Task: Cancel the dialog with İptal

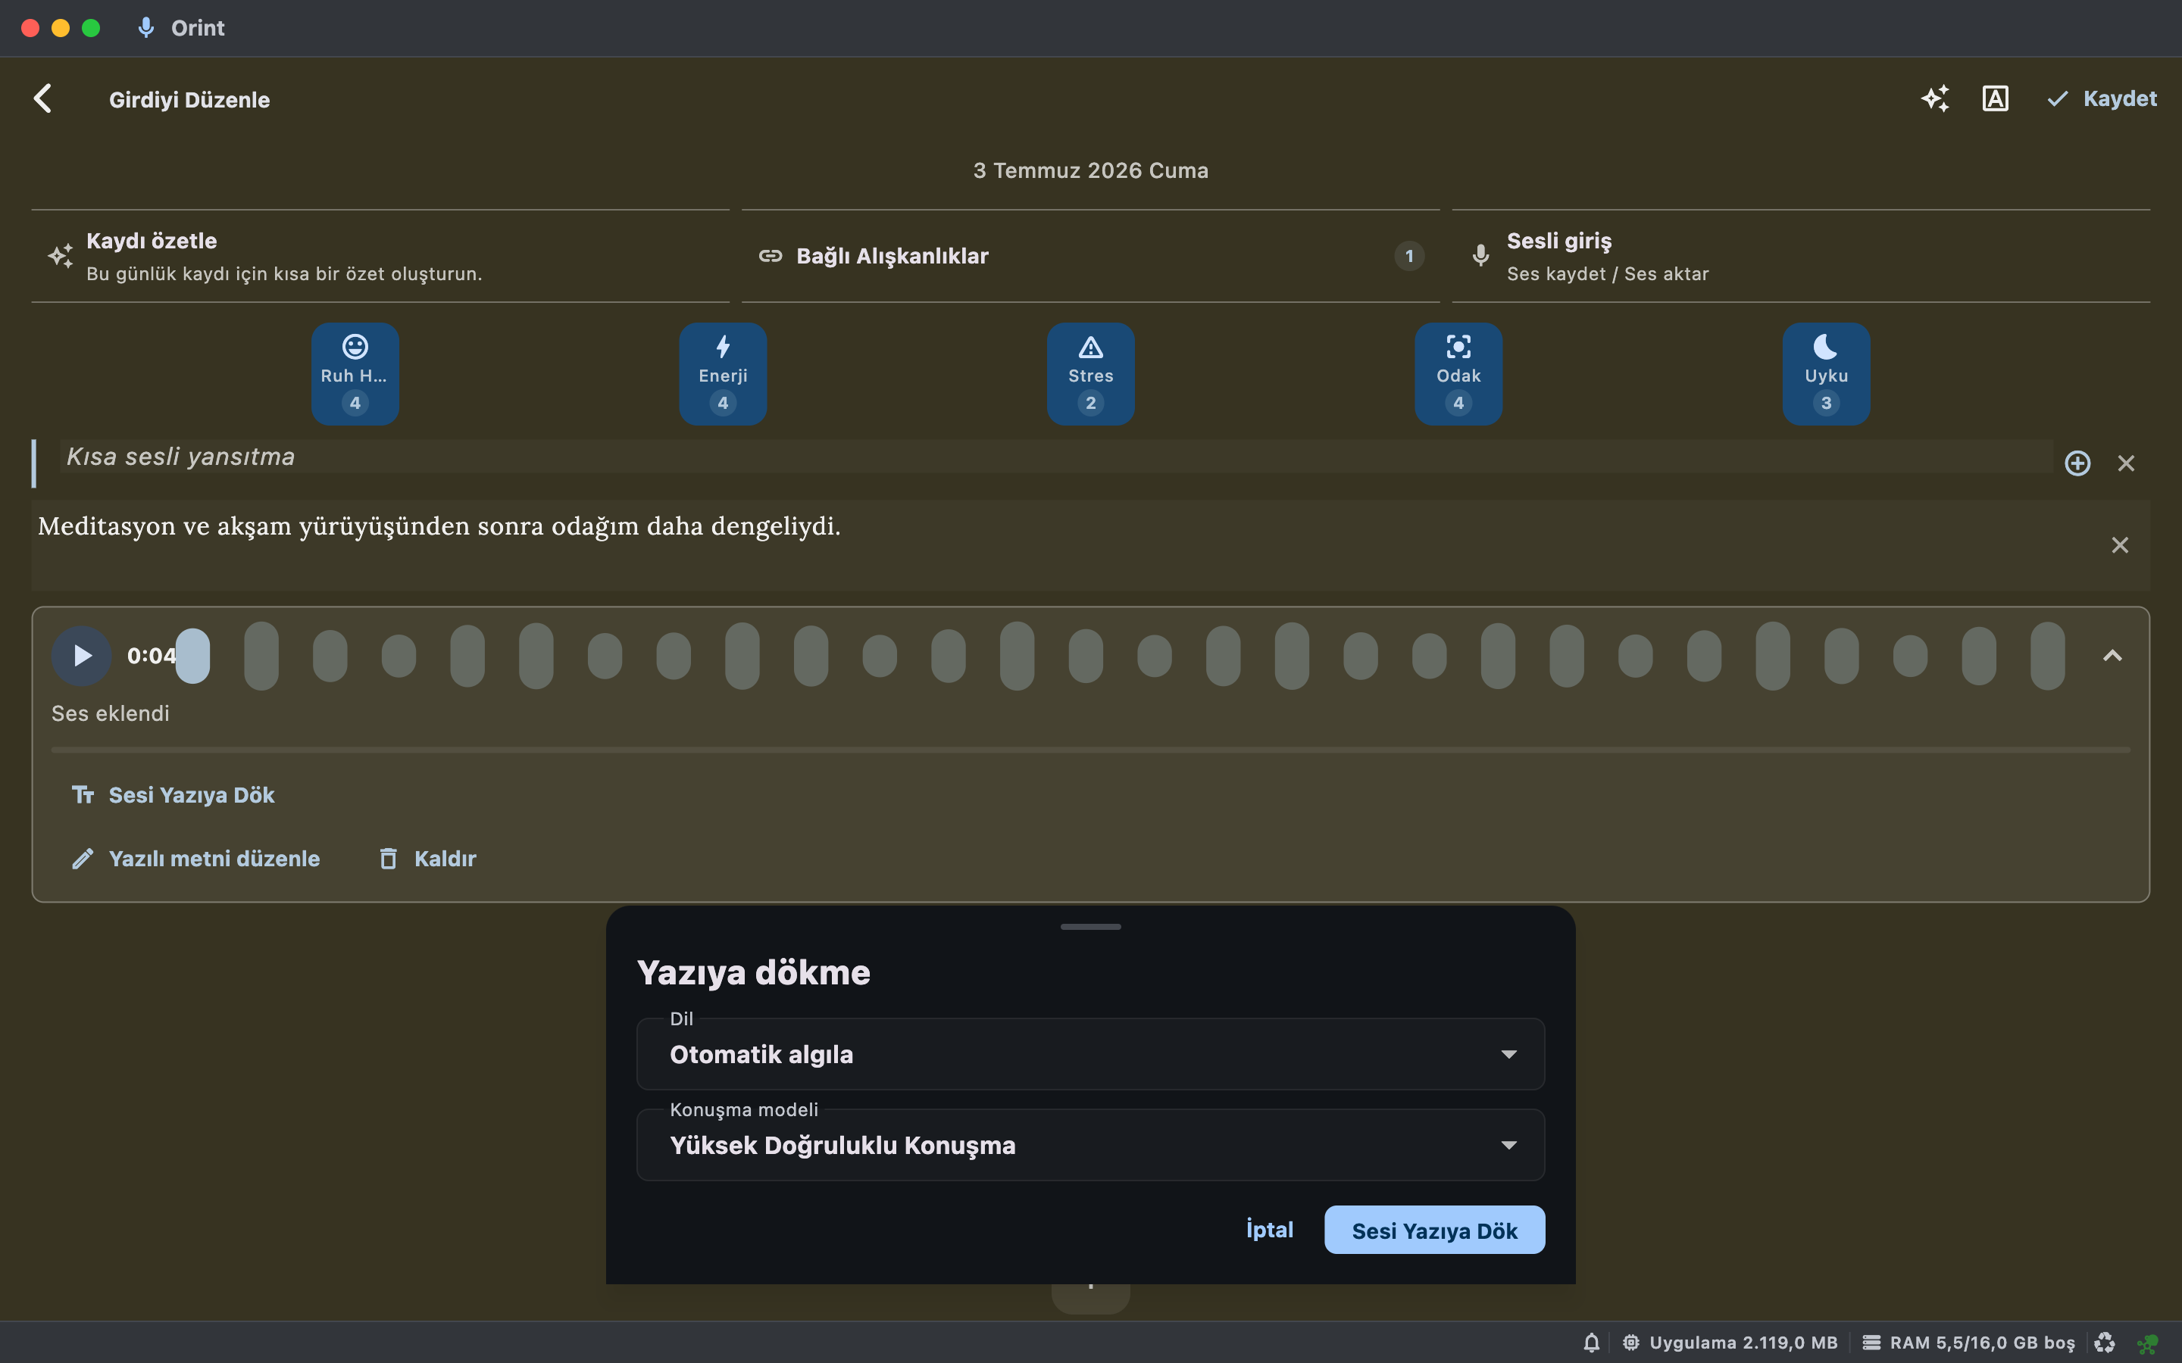Action: 1270,1230
